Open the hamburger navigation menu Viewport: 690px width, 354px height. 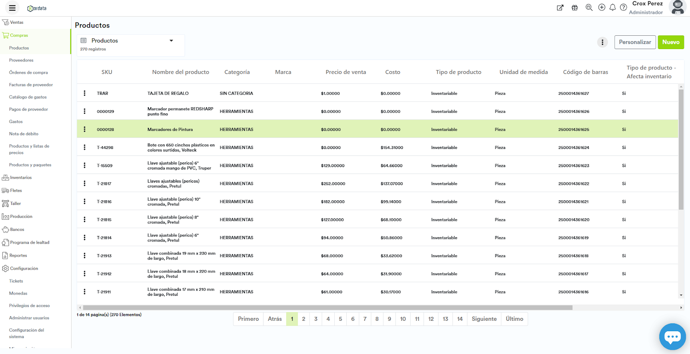pos(12,8)
